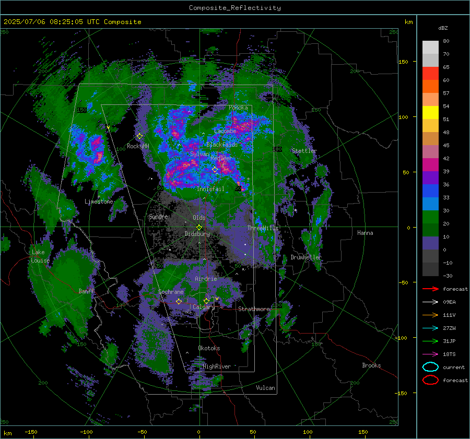
Task: Click the red 65–60 dBZ color swatch
Action: 430,74
